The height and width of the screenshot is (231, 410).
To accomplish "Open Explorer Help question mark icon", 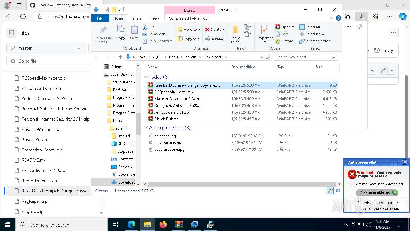I will click(x=338, y=18).
